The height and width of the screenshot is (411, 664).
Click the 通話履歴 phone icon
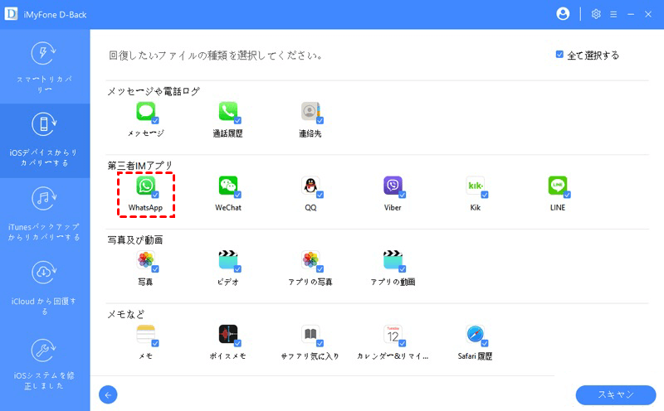[x=227, y=111]
